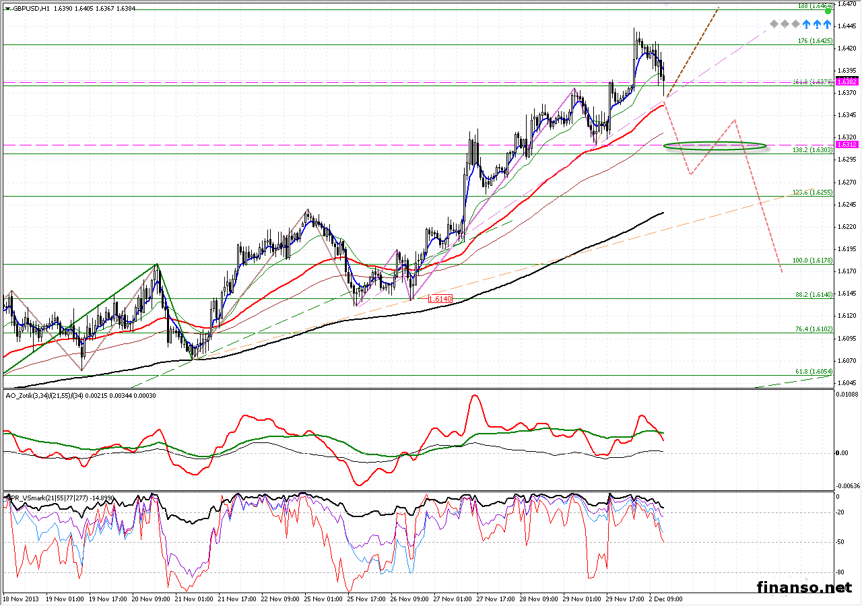
Task: Select the green ellipse near 1.6312
Action: [x=715, y=145]
